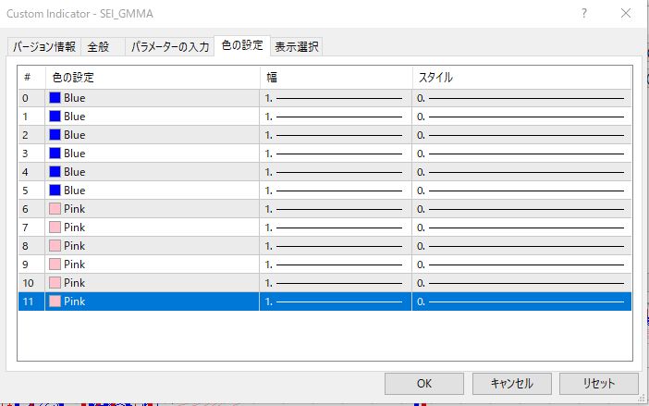This screenshot has width=649, height=406.
Task: Pick the Pink color swatch in row 6
Action: point(55,209)
